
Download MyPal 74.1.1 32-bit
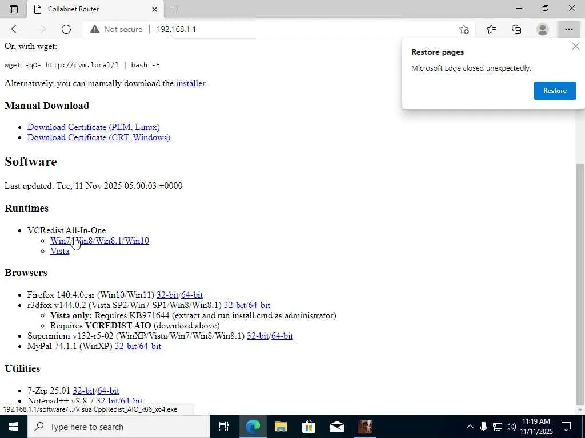[x=125, y=346]
